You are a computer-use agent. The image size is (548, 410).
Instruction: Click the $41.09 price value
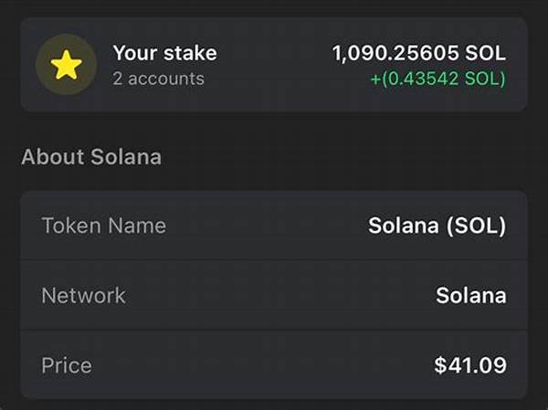(x=469, y=365)
